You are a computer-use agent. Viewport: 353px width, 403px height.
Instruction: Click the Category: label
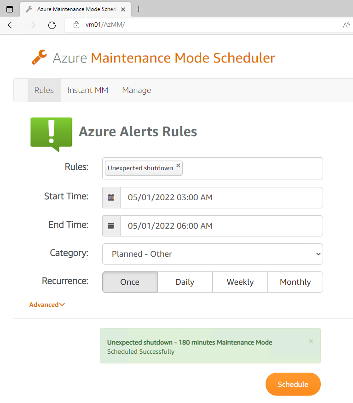69,253
